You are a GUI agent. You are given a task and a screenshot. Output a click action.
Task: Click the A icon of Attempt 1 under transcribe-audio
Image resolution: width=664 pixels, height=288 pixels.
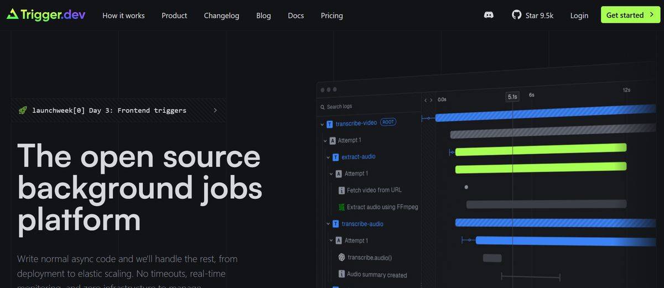339,240
